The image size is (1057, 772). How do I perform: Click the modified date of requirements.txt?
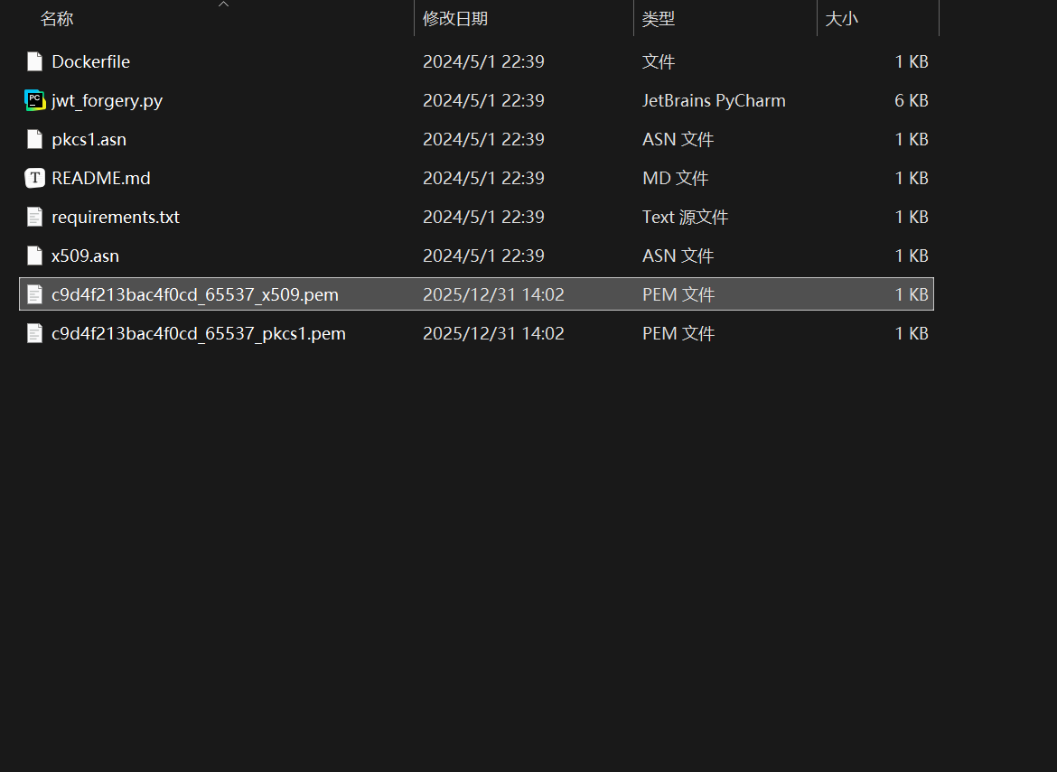point(483,217)
